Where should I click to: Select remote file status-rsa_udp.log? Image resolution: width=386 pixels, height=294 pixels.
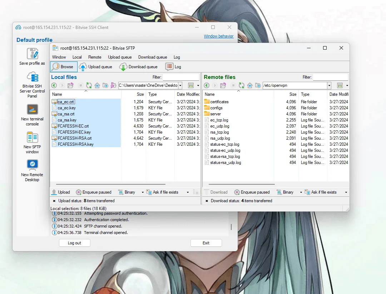click(226, 163)
